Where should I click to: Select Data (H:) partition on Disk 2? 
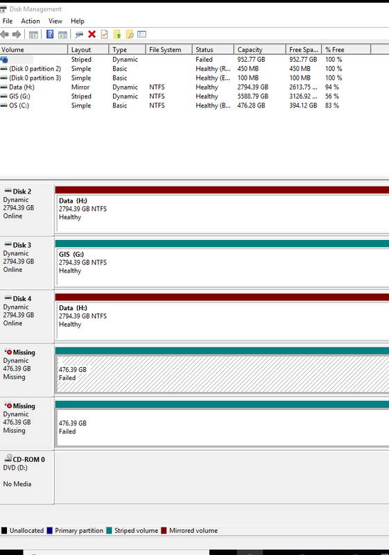[x=223, y=214]
